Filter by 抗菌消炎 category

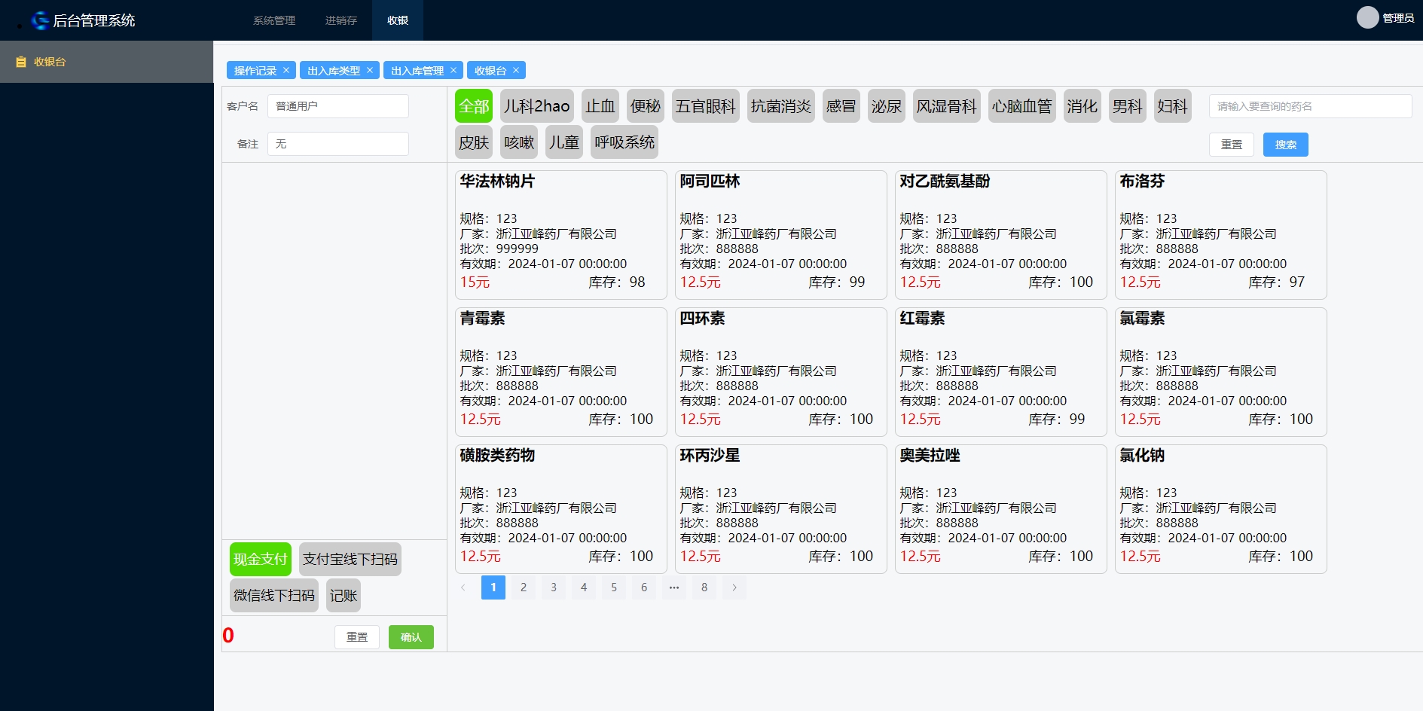click(x=781, y=106)
